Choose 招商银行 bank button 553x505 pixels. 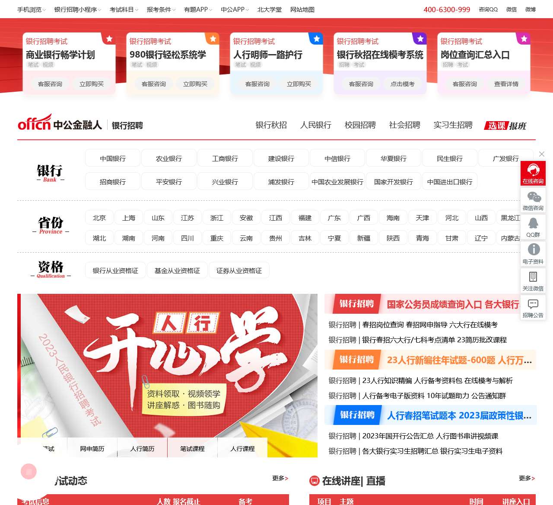[113, 182]
